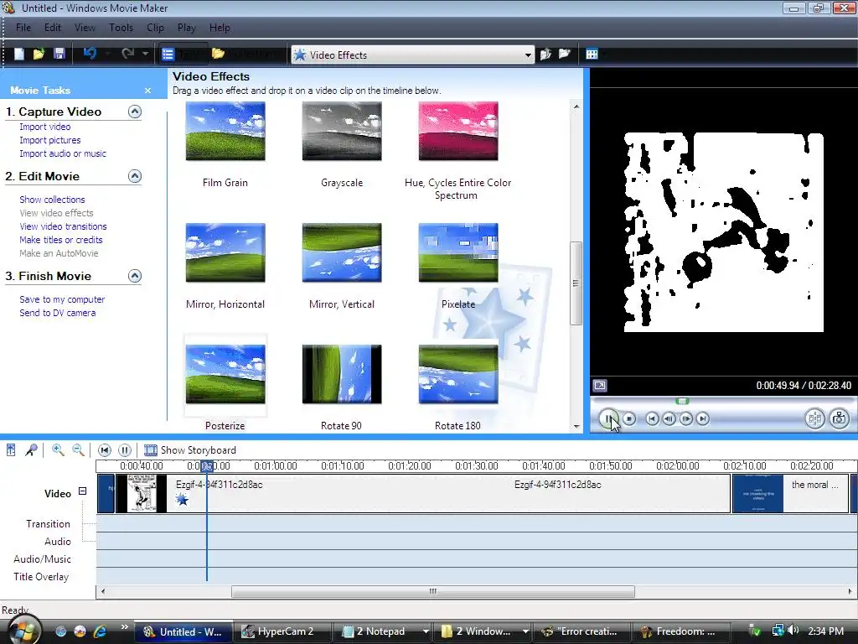Select the Pixelate effect thumbnail
858x644 pixels.
pyautogui.click(x=458, y=253)
